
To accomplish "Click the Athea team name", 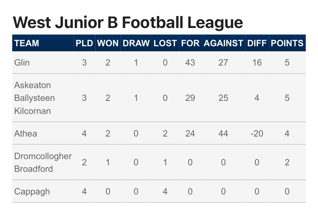I will click(26, 134).
